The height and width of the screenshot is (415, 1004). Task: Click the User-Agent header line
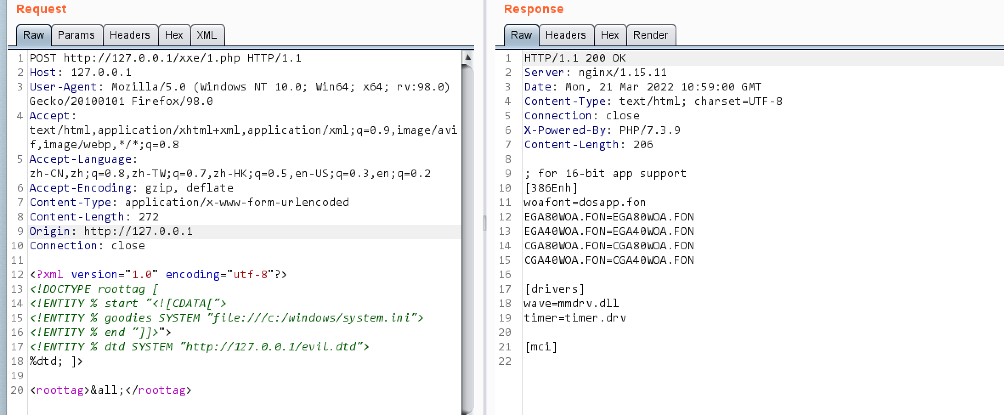[240, 94]
